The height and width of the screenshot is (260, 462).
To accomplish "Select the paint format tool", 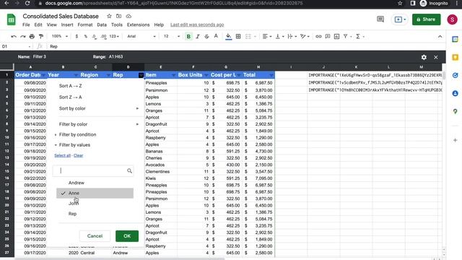I will pyautogui.click(x=41, y=36).
